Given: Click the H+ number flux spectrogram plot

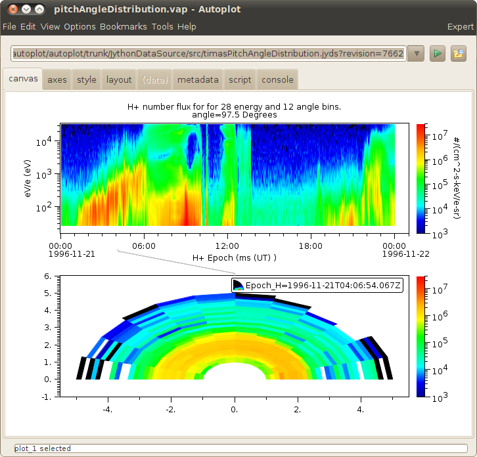Looking at the screenshot, I should click(x=227, y=175).
